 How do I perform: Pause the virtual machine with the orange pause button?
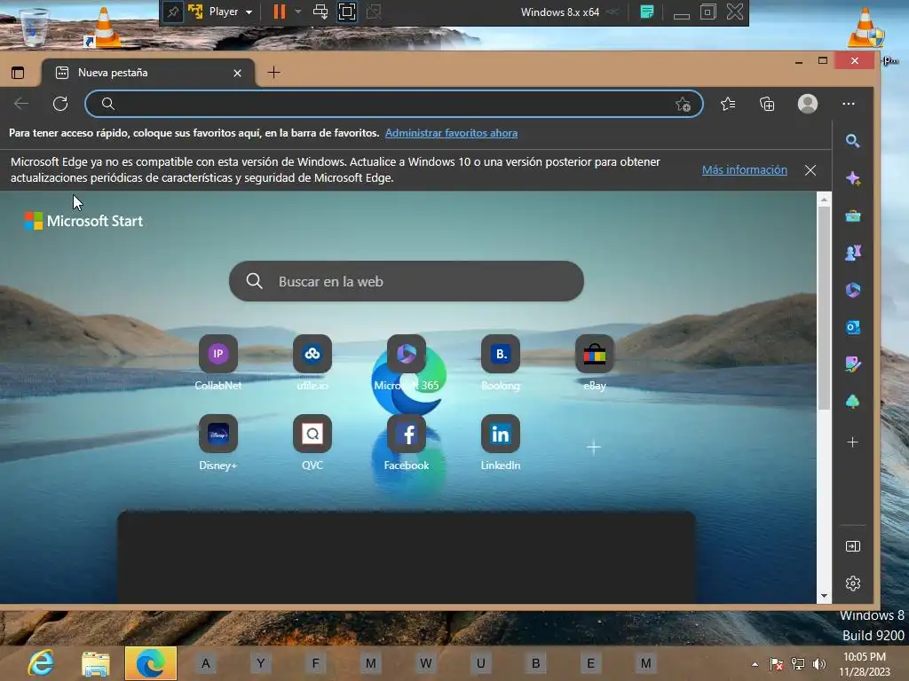280,12
